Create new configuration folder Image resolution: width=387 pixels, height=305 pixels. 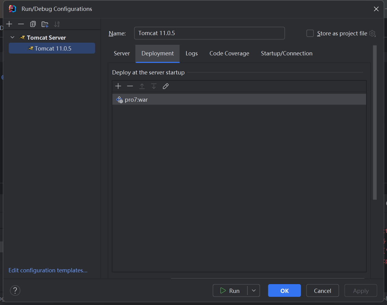(45, 24)
